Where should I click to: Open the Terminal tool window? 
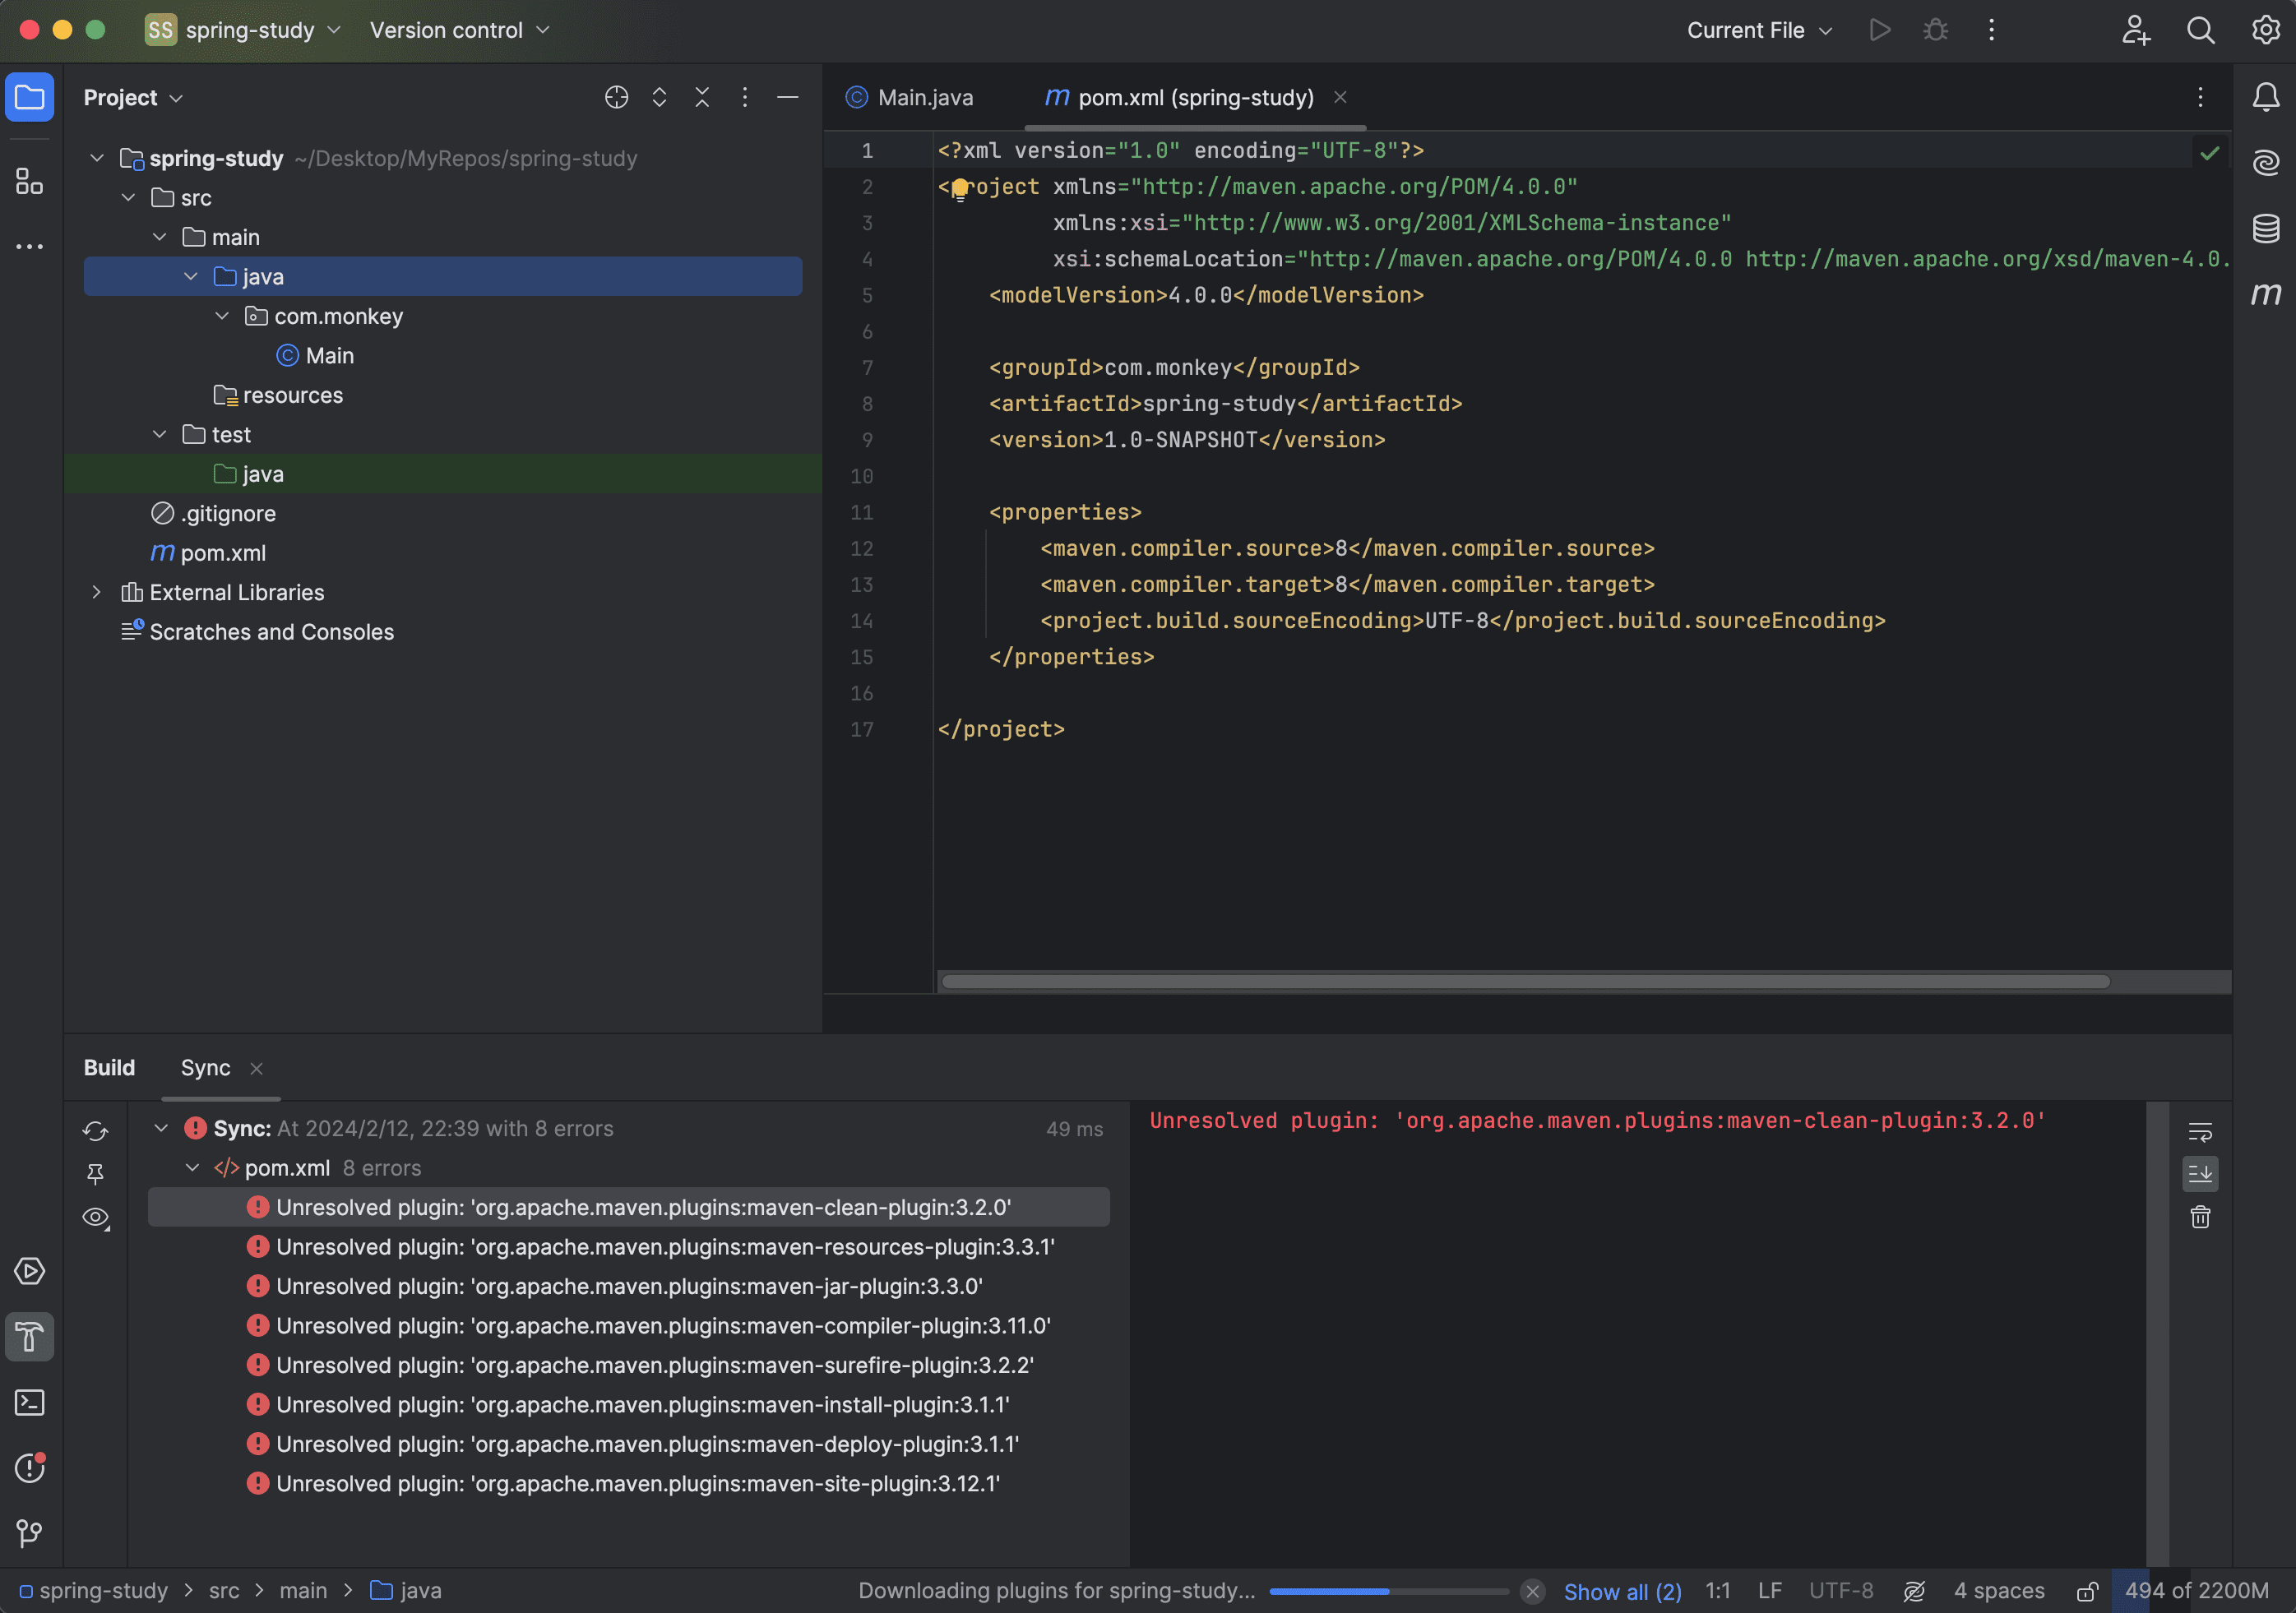(x=29, y=1402)
